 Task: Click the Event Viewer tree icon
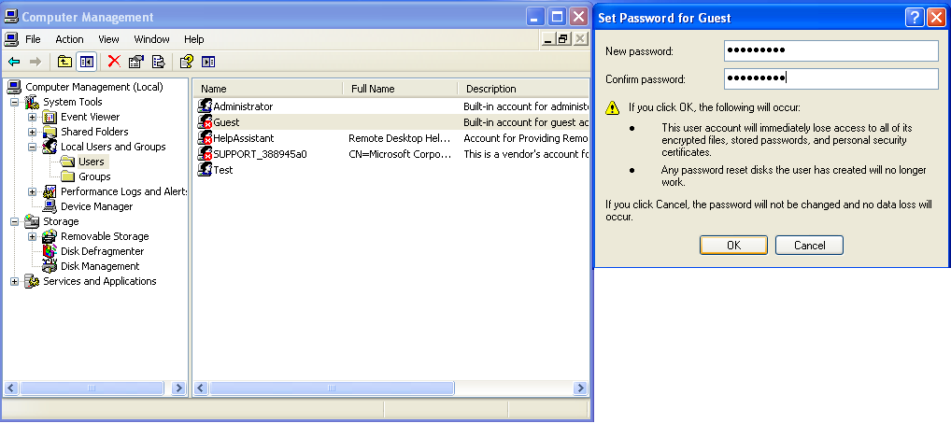[50, 117]
